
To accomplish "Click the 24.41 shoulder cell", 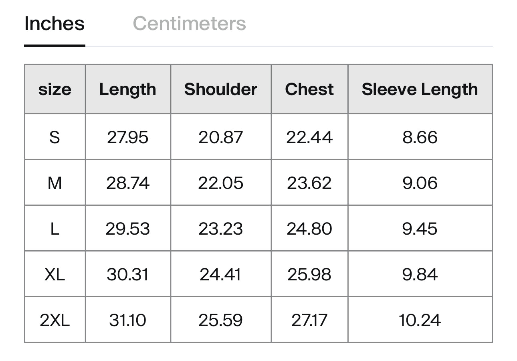I will click(221, 274).
